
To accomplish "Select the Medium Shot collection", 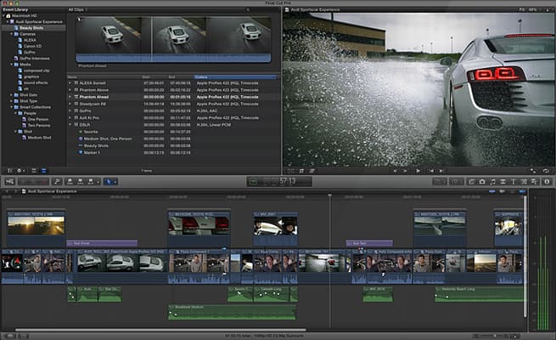I will pos(39,138).
